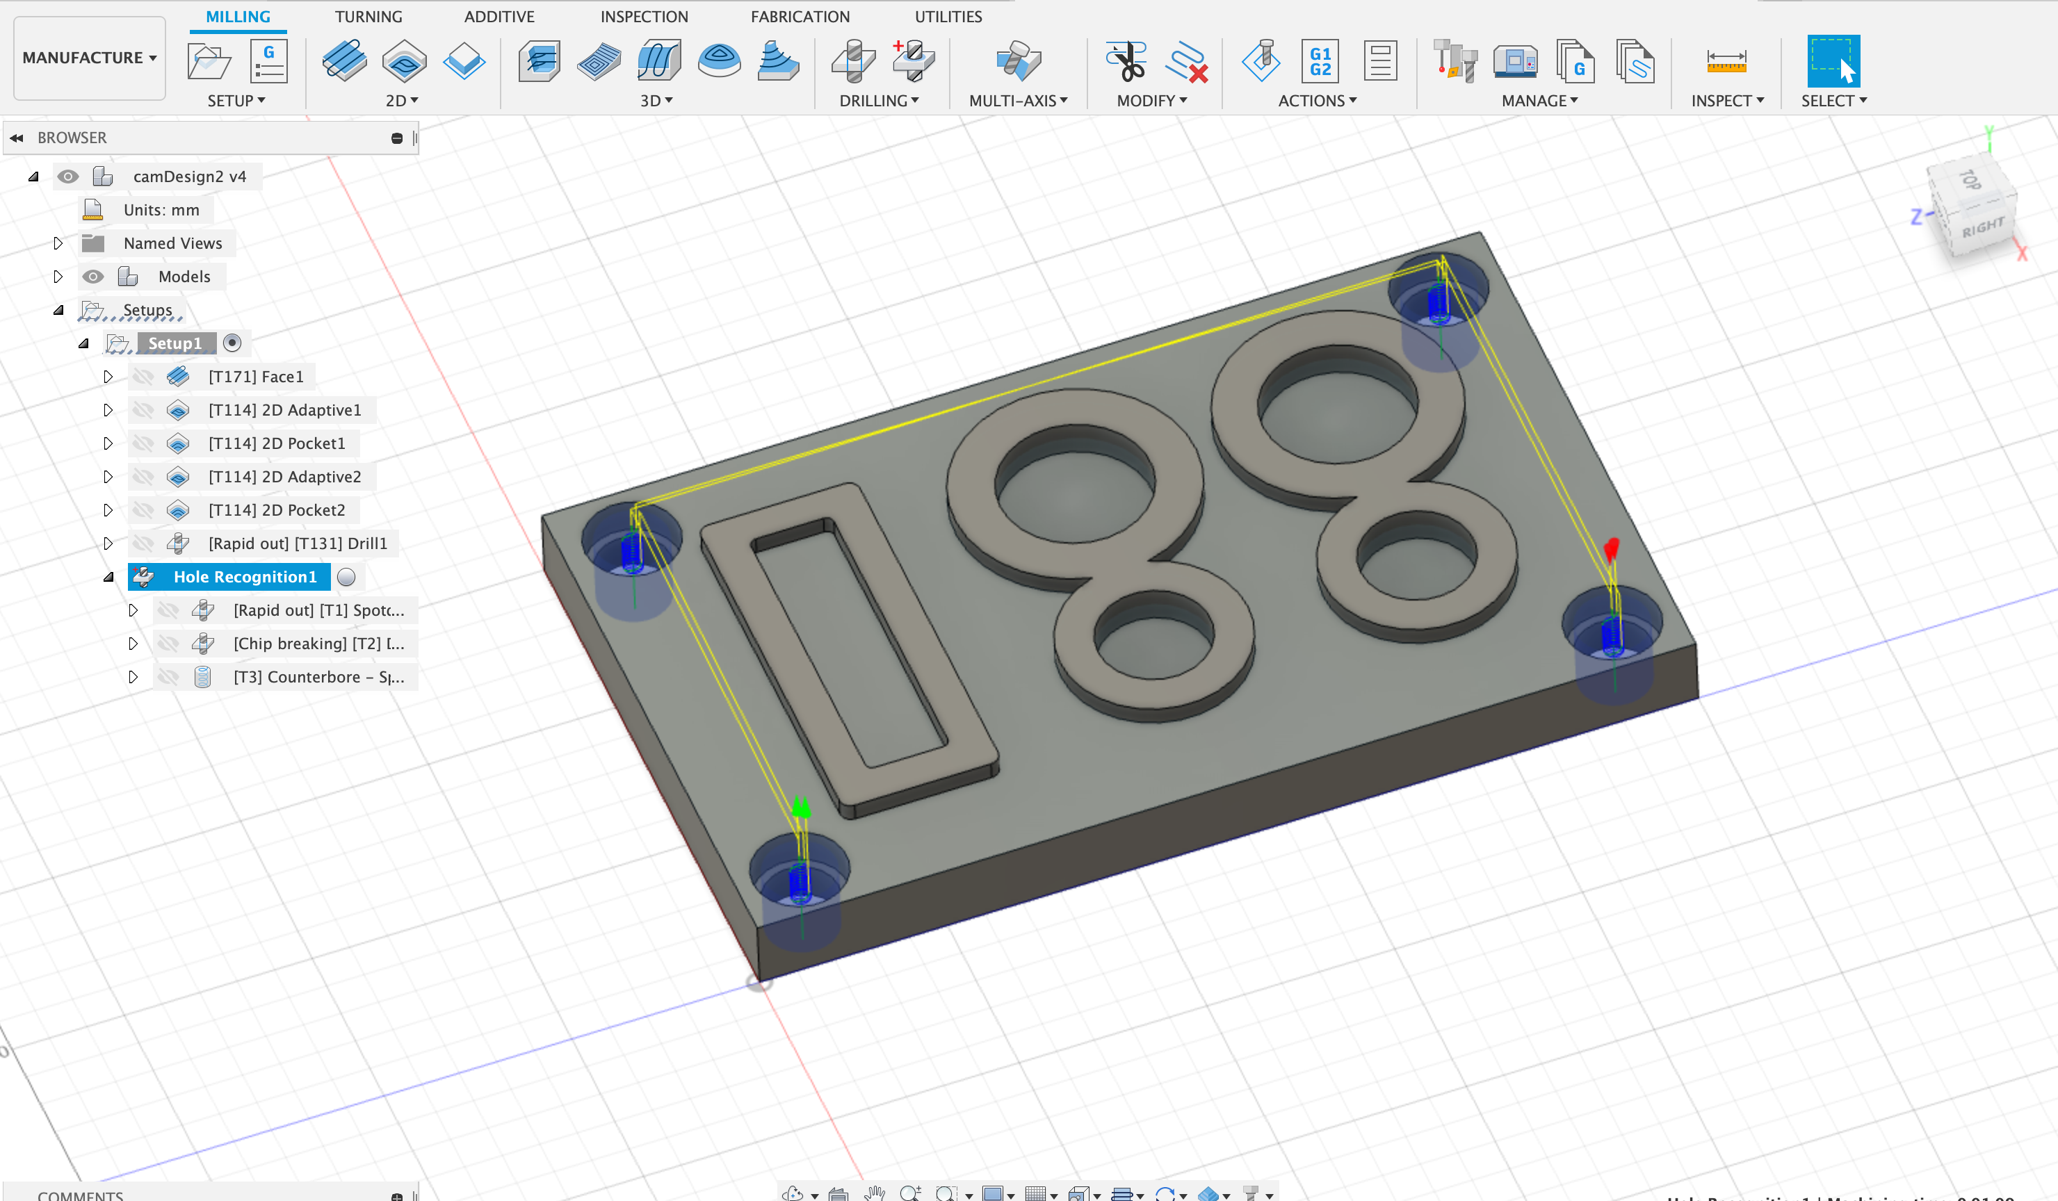Click the New Setup folder icon
Screen dimensions: 2058x1201
[x=209, y=62]
